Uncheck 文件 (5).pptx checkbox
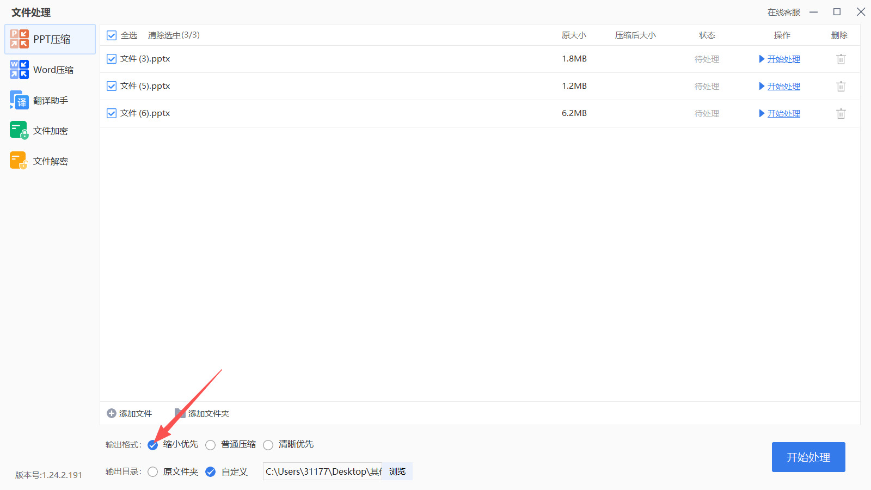The width and height of the screenshot is (871, 490). tap(112, 86)
